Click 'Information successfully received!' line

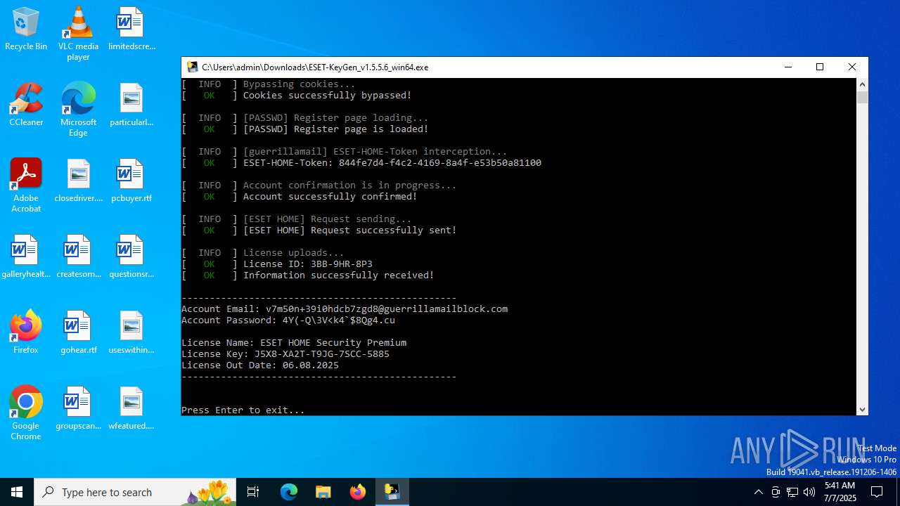click(x=339, y=275)
